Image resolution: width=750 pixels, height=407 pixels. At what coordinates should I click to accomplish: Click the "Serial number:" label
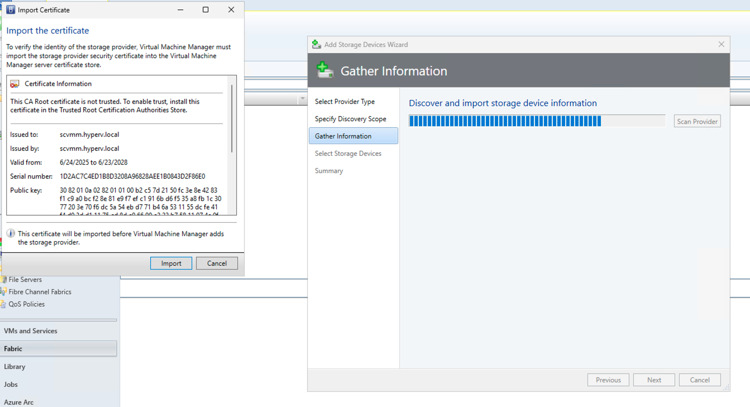(x=31, y=176)
